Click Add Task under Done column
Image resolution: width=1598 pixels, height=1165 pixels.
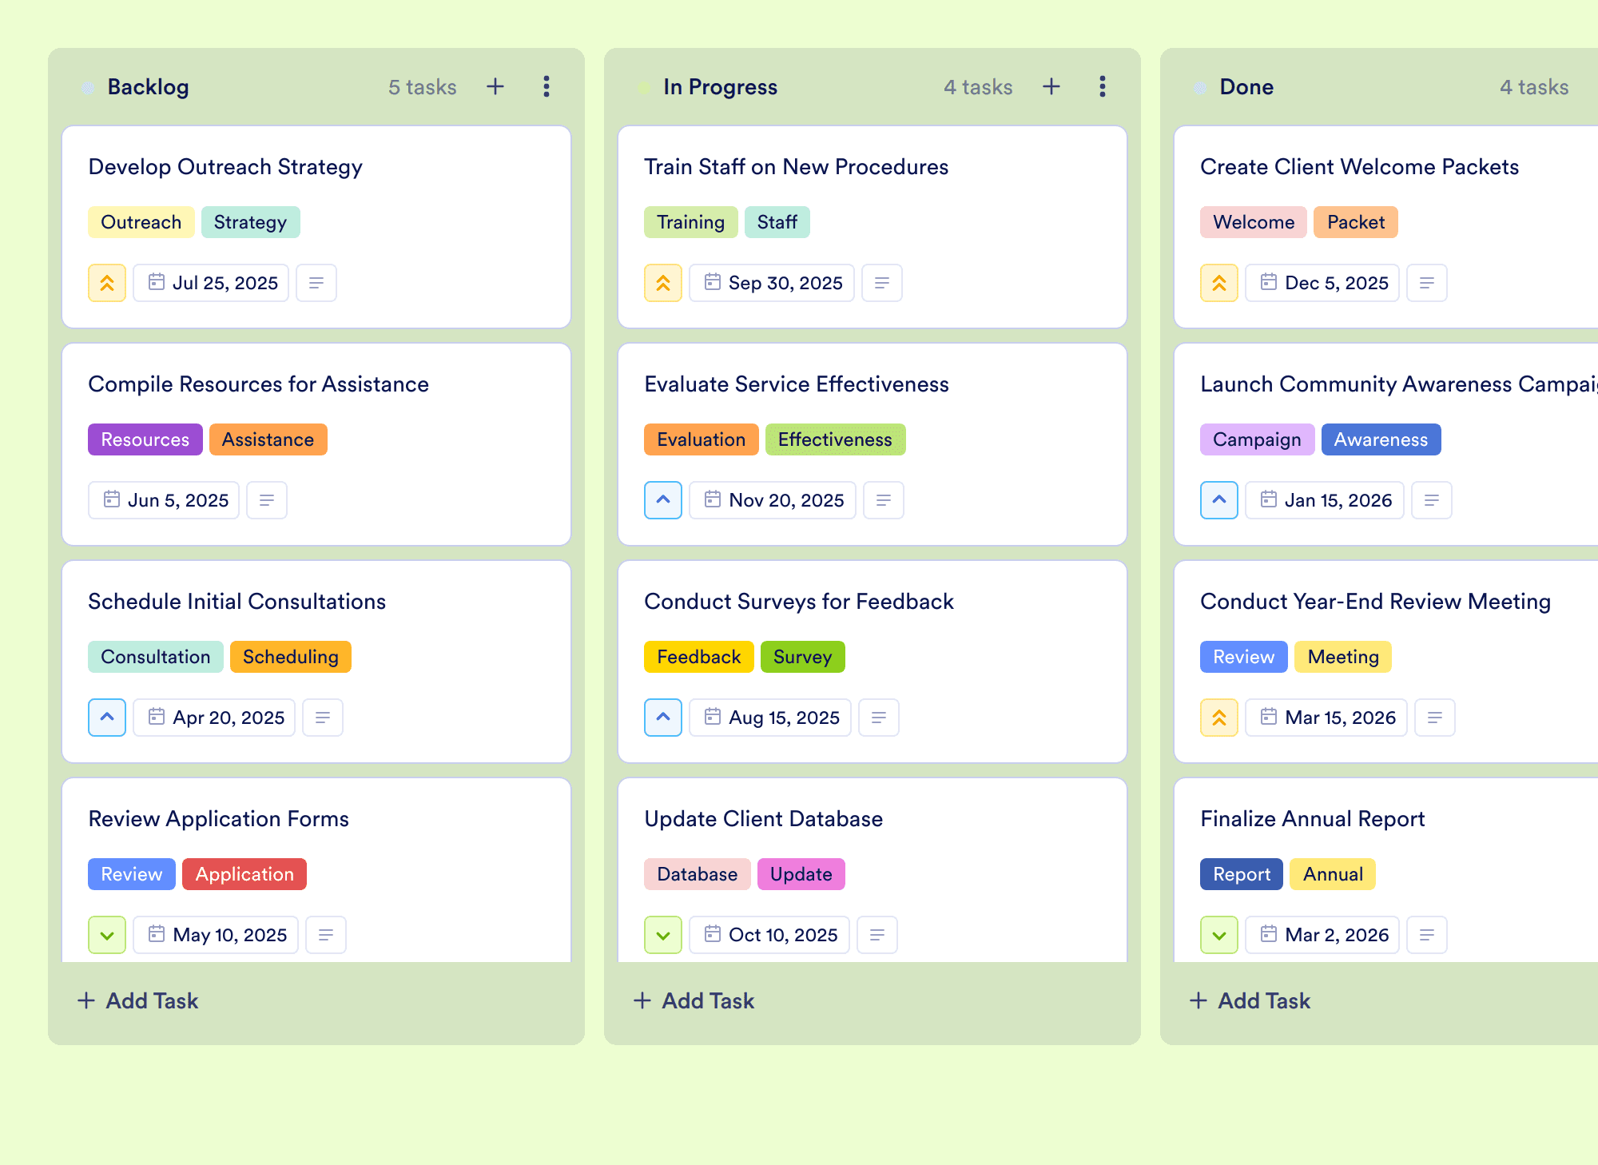(x=1250, y=1000)
